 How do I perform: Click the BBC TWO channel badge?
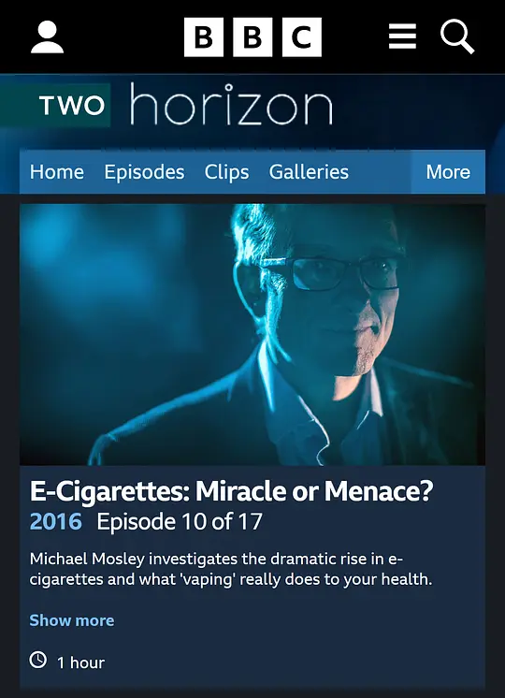tap(72, 106)
